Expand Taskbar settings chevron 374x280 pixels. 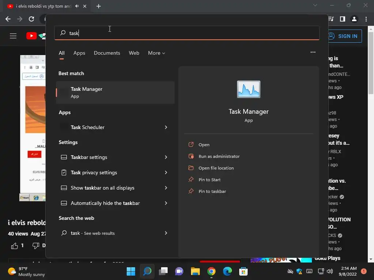tap(166, 157)
